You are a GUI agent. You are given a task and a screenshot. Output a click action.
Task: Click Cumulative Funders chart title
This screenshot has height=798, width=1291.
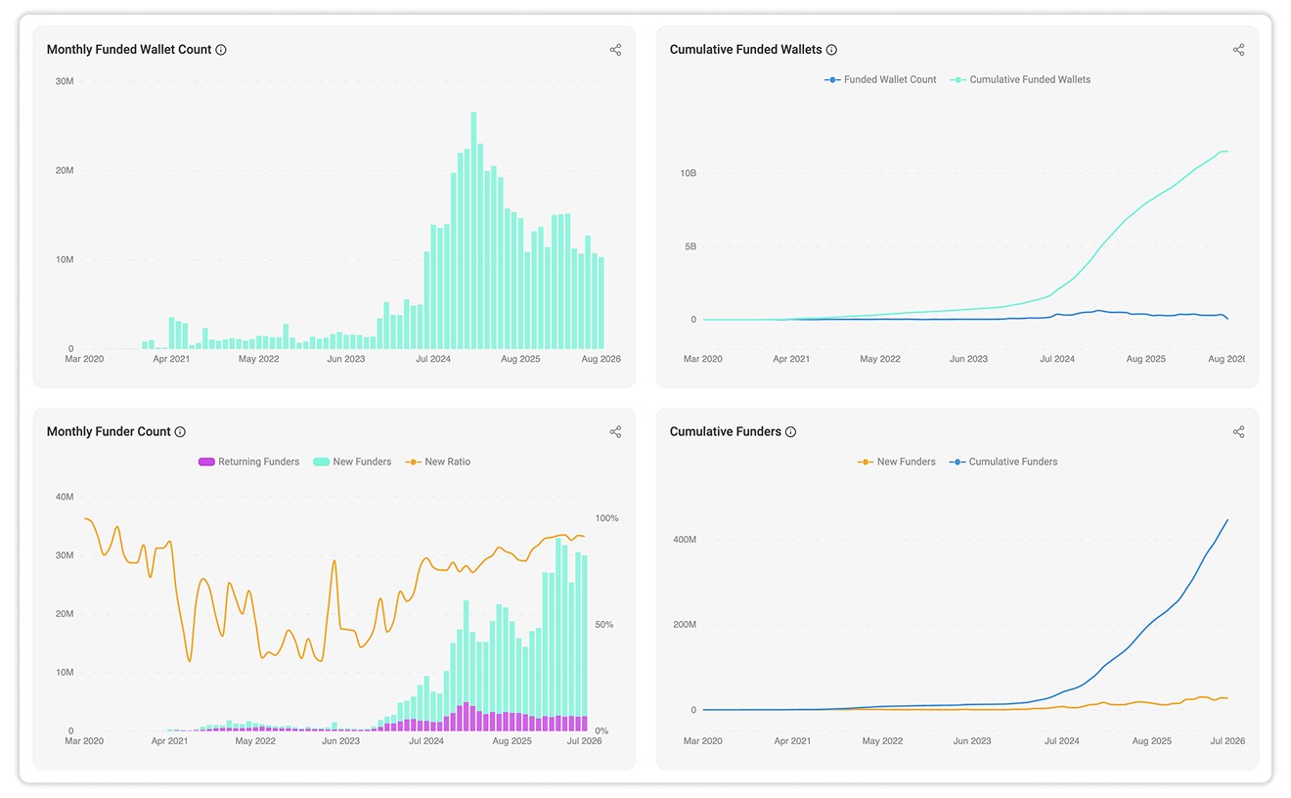click(x=726, y=431)
